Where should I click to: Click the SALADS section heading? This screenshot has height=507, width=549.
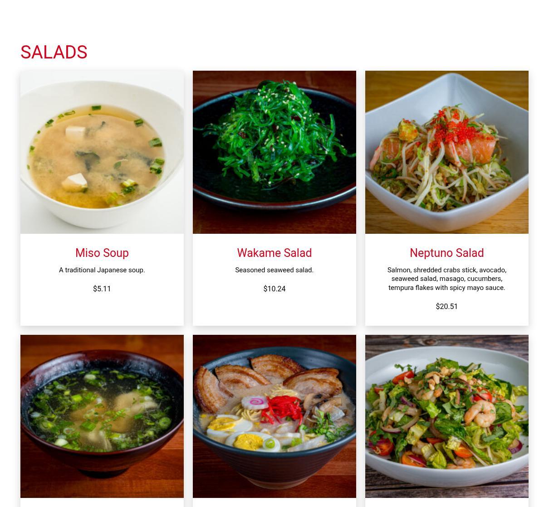pos(54,52)
